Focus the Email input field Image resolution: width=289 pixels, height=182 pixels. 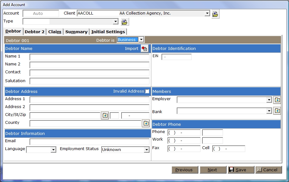[x=89, y=142]
